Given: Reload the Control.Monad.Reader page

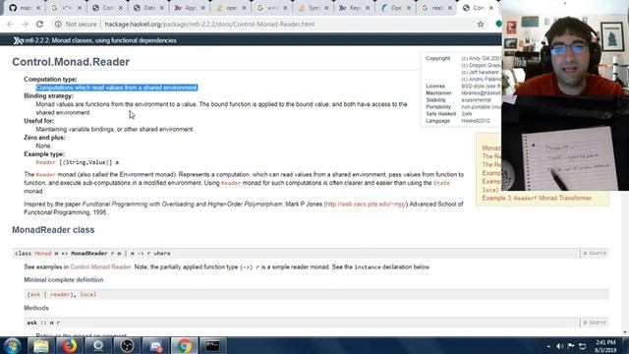Looking at the screenshot, I should [x=39, y=24].
